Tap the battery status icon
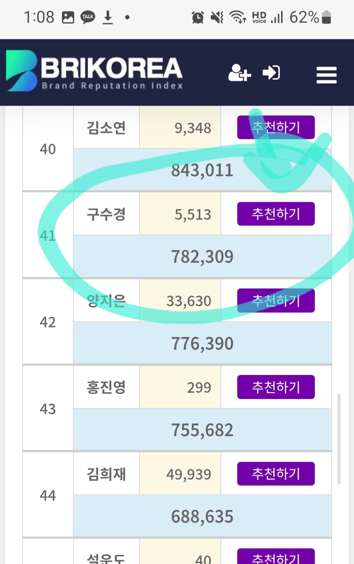The image size is (354, 564). [327, 17]
